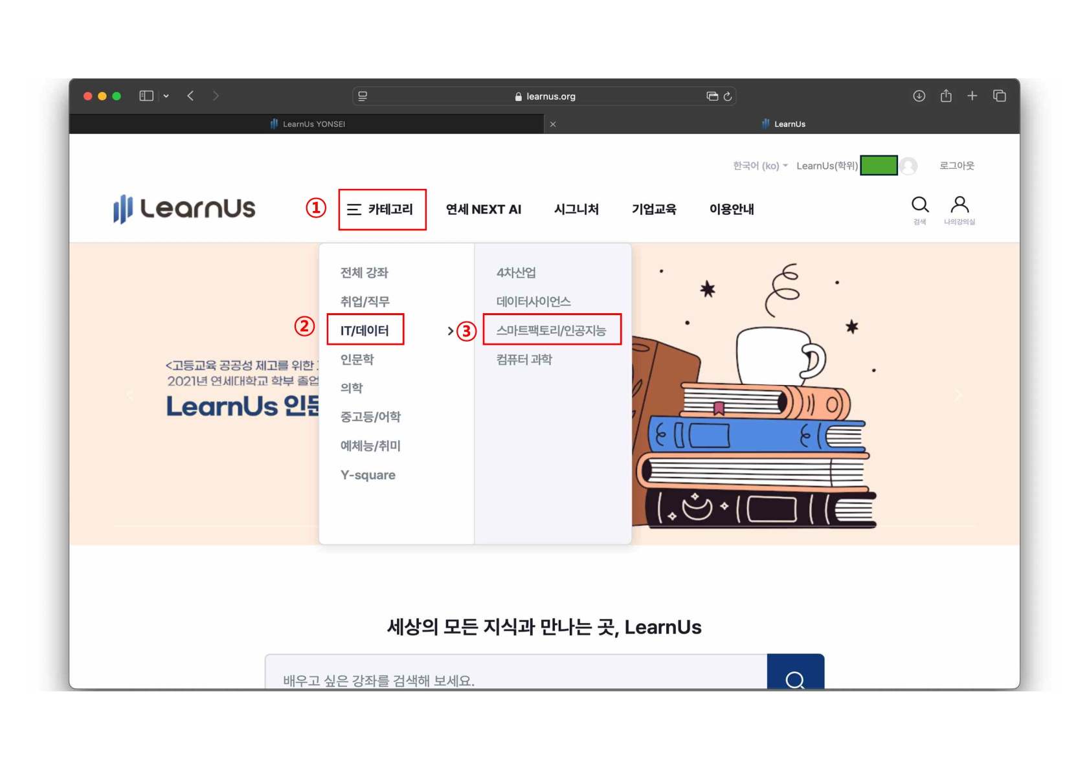Click the search button in the search bar
This screenshot has height=770, width=1089.
[x=795, y=680]
